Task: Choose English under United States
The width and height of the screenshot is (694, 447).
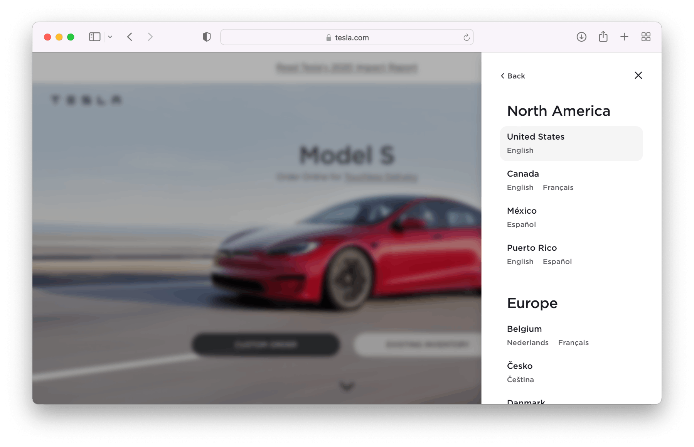Action: coord(520,150)
